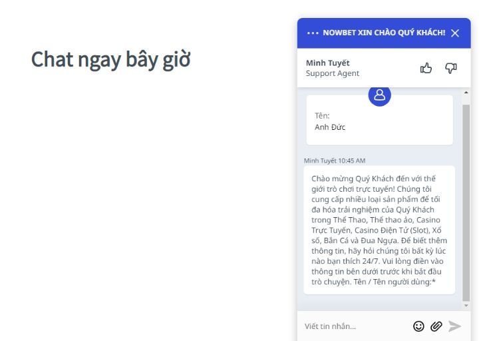Click the blue user avatar icon
Image resolution: width=499 pixels, height=341 pixels.
379,95
